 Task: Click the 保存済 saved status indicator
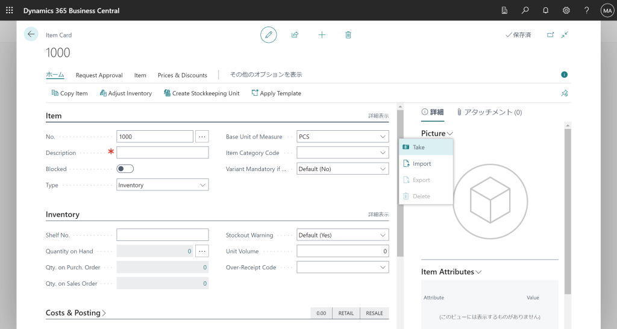tap(518, 34)
